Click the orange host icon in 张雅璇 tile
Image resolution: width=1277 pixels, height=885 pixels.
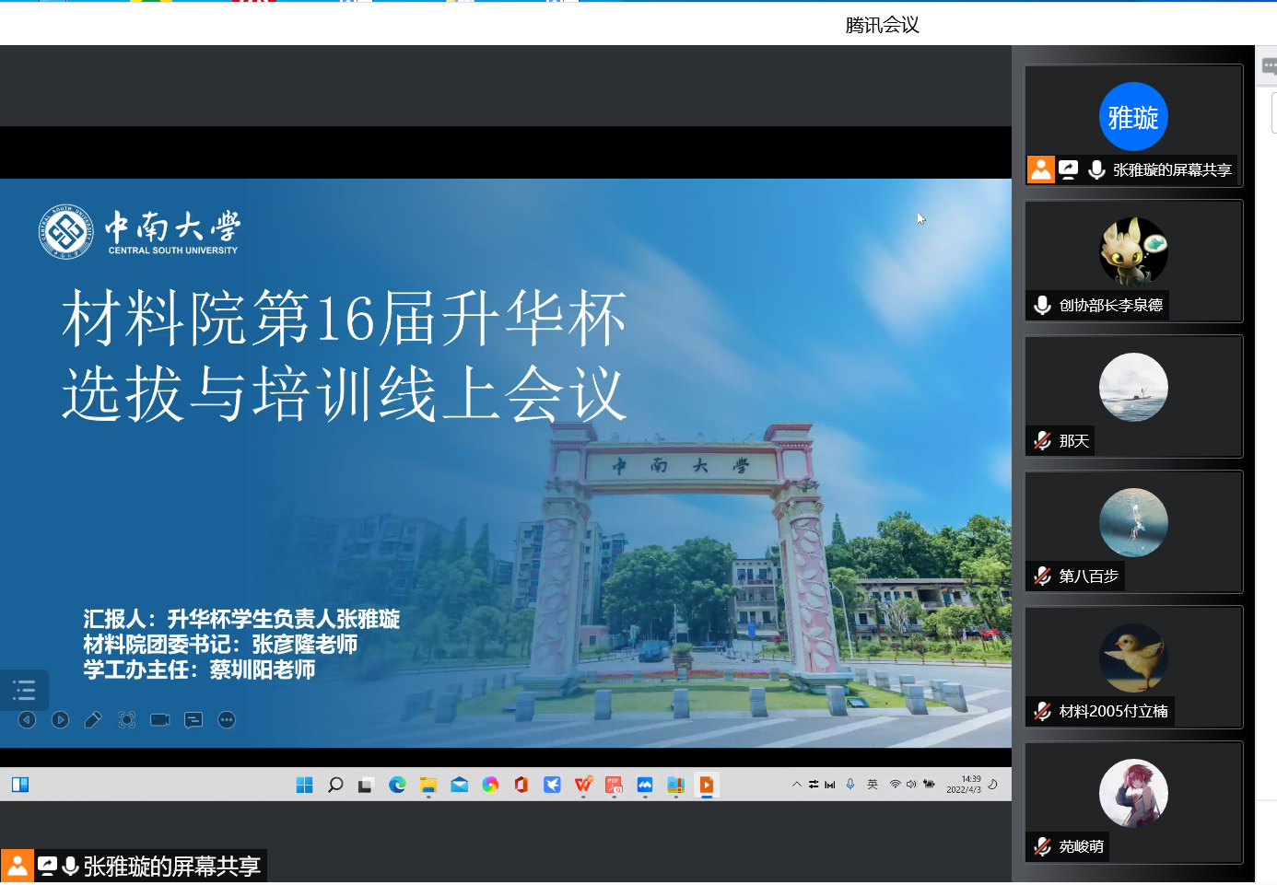coord(1041,170)
